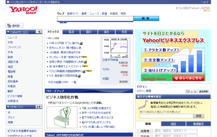The width and height of the screenshot is (217, 137).
Task: Click the home icon in top bar
Action: click(8, 2)
